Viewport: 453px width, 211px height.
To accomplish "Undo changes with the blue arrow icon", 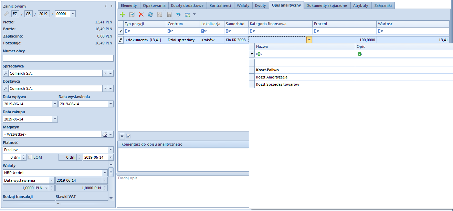I will pos(178,14).
